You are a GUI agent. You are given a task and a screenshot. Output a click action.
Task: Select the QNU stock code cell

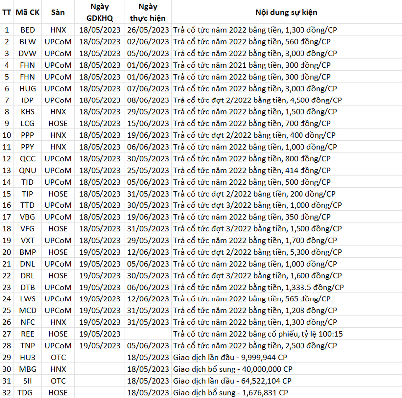pos(27,170)
